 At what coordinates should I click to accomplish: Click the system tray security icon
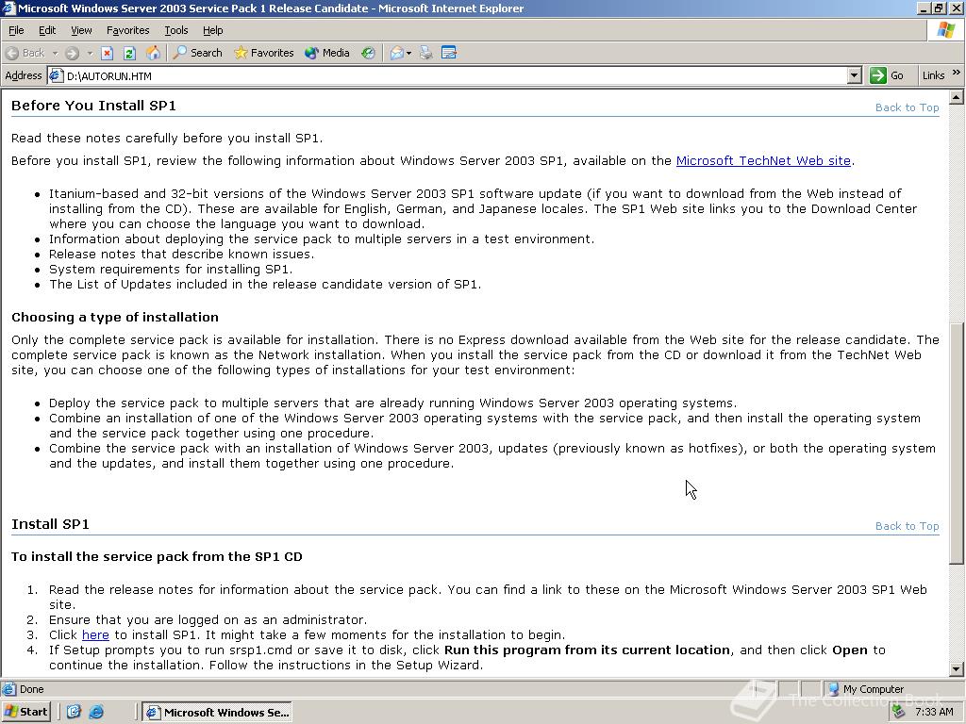pyautogui.click(x=899, y=712)
